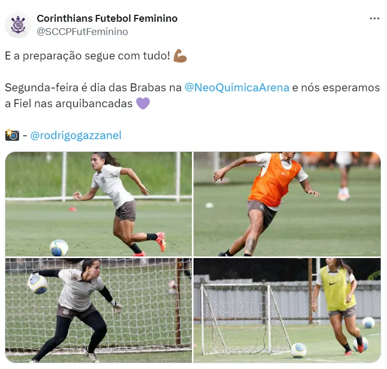Open the Corinthians crest profile avatar

(18, 24)
